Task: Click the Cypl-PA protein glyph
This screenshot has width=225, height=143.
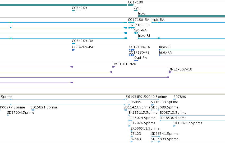Action: 136,60
